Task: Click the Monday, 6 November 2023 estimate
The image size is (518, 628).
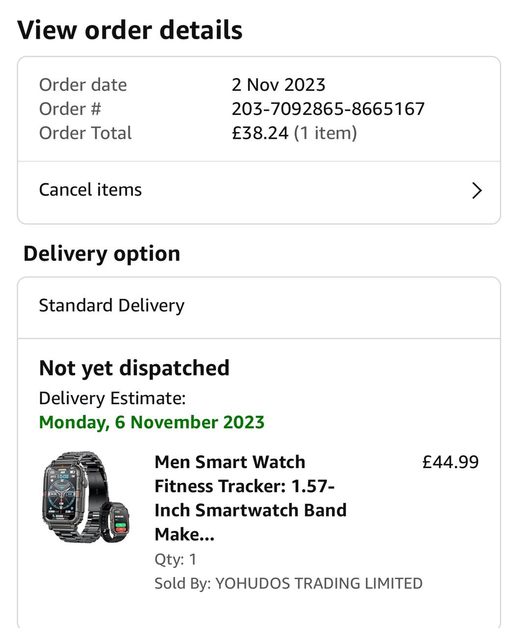Action: pos(152,422)
